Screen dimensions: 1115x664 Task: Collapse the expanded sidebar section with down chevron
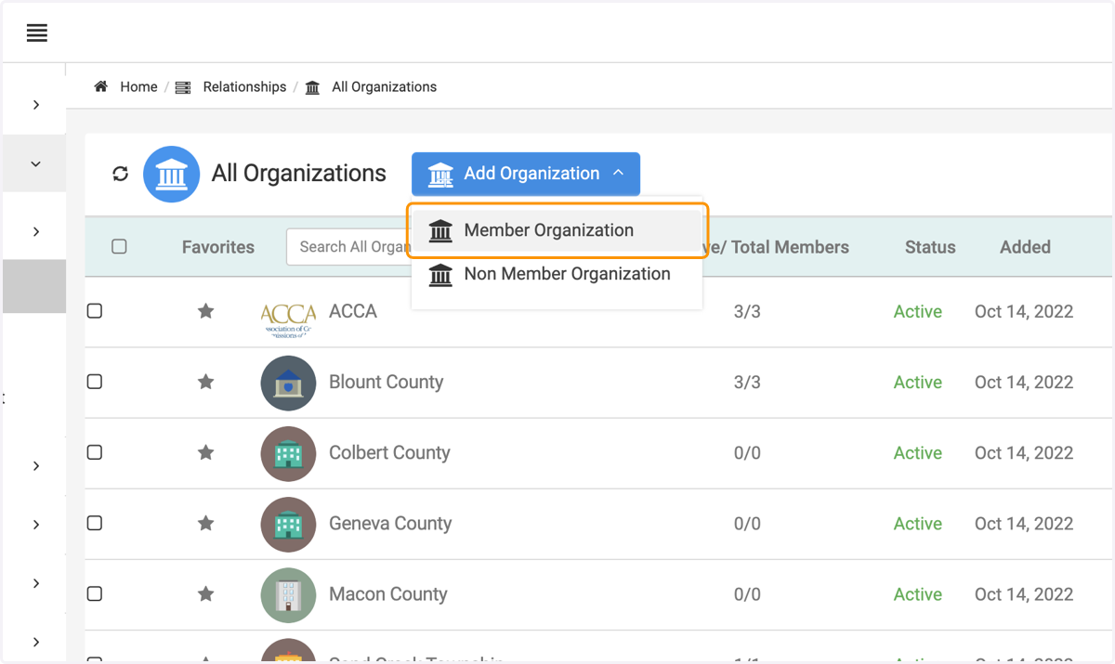[x=36, y=164]
